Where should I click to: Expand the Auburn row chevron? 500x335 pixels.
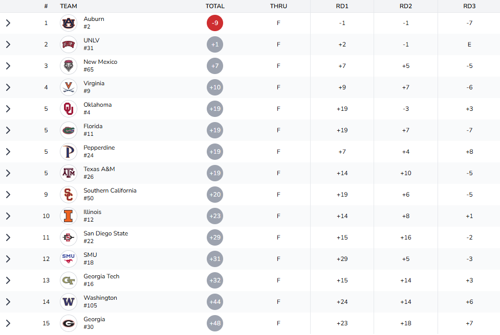click(8, 23)
